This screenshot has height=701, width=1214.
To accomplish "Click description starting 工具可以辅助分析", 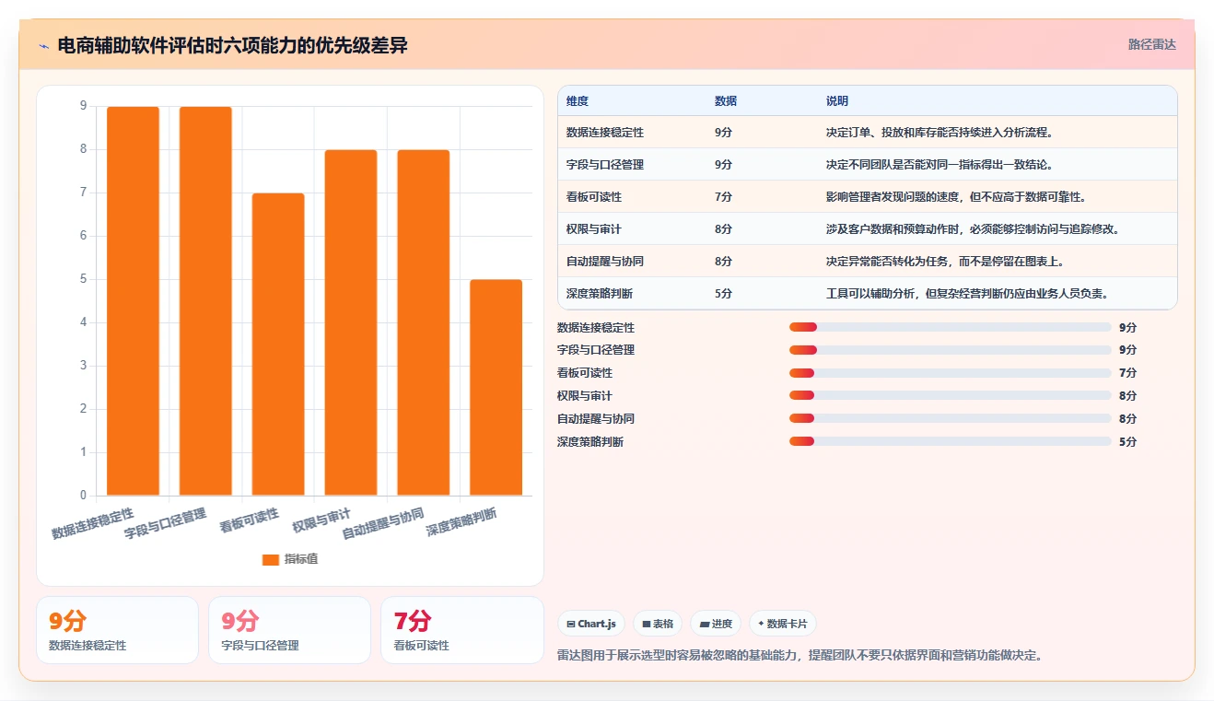I will coord(967,294).
